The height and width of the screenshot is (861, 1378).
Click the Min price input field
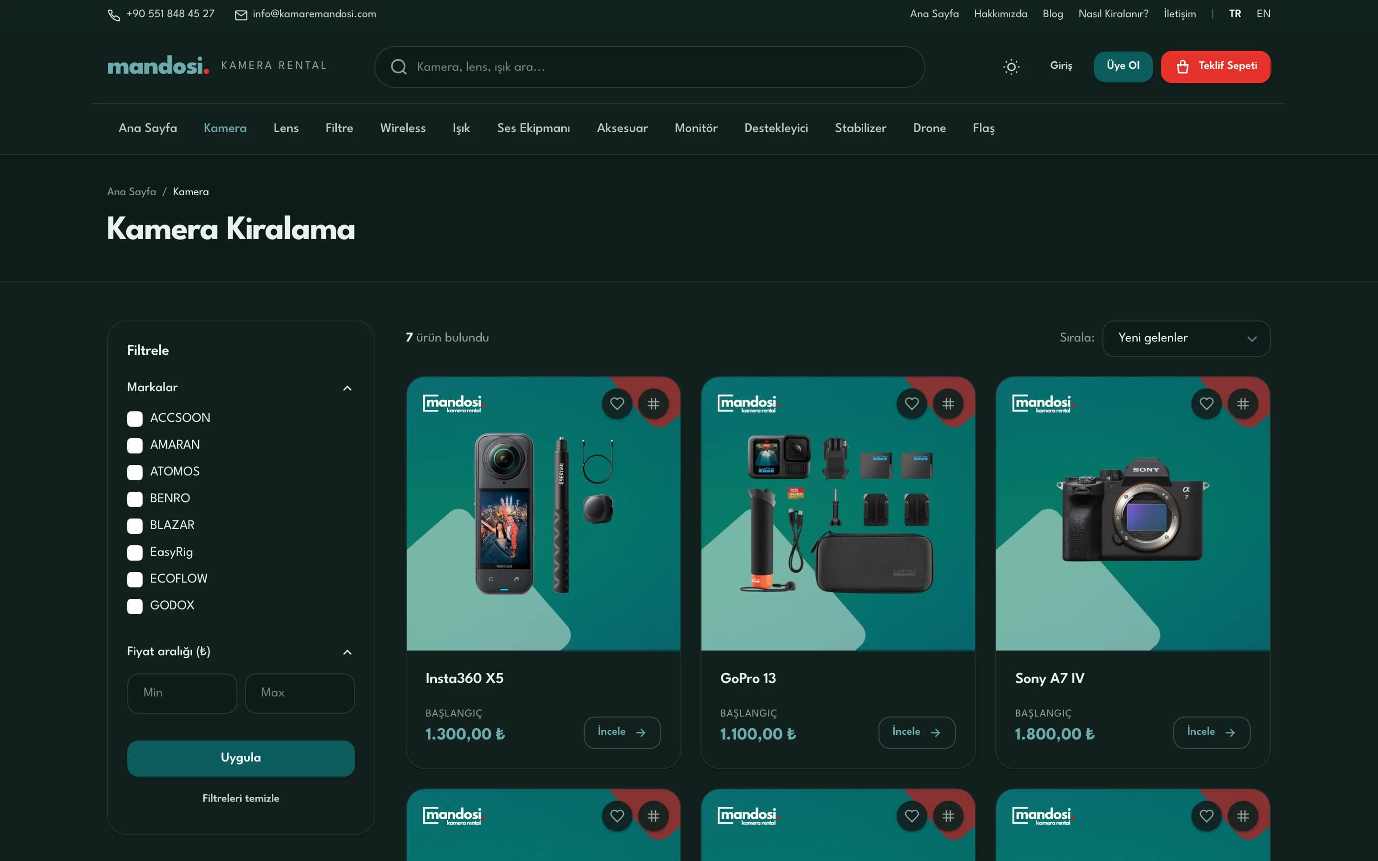point(182,693)
